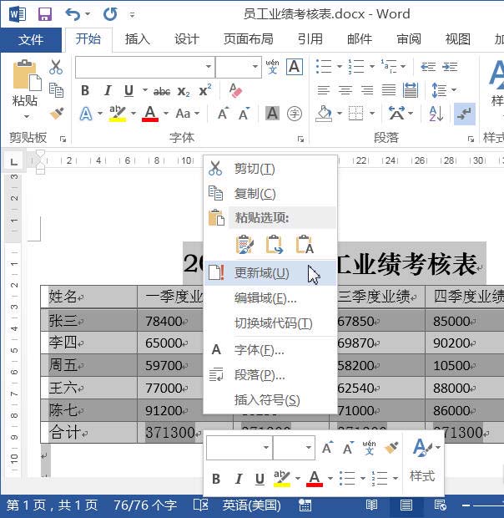This screenshot has height=518, width=504.
Task: Choose 更新域(U) from the context menu
Action: 261,272
